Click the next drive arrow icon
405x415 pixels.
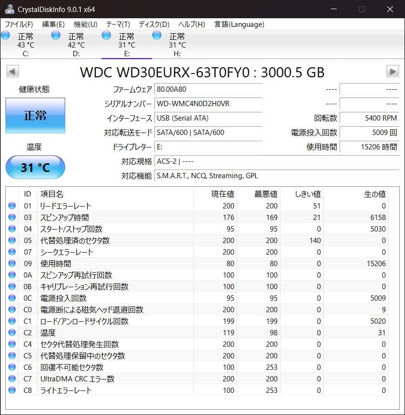[x=393, y=71]
